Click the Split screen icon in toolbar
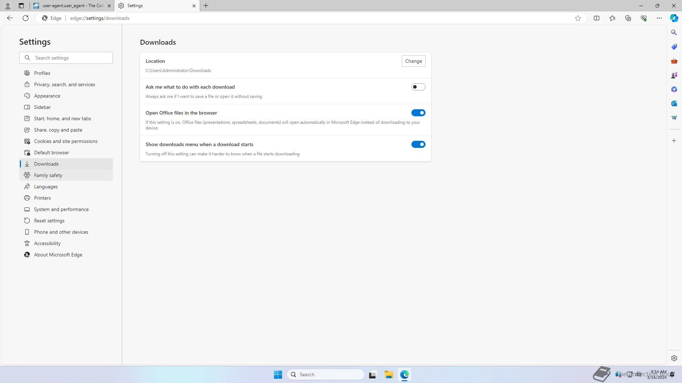This screenshot has width=682, height=383. (596, 18)
